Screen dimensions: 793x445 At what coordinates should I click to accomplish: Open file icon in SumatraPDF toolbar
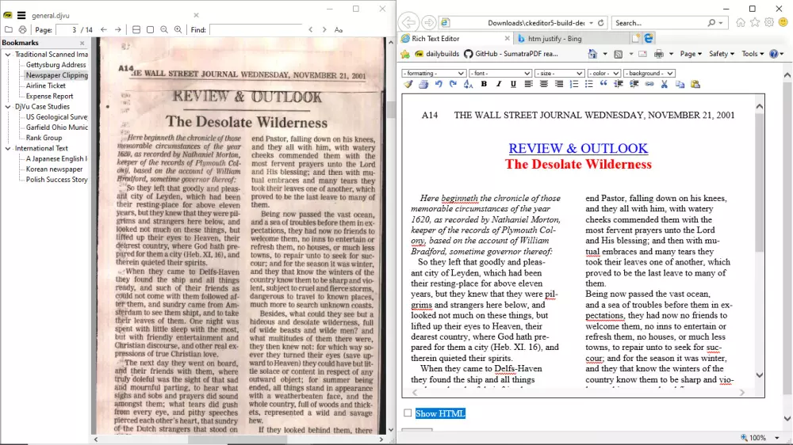click(x=9, y=30)
